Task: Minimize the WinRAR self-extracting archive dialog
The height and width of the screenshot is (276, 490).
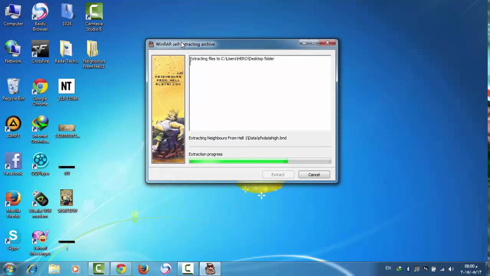Action: click(x=304, y=43)
